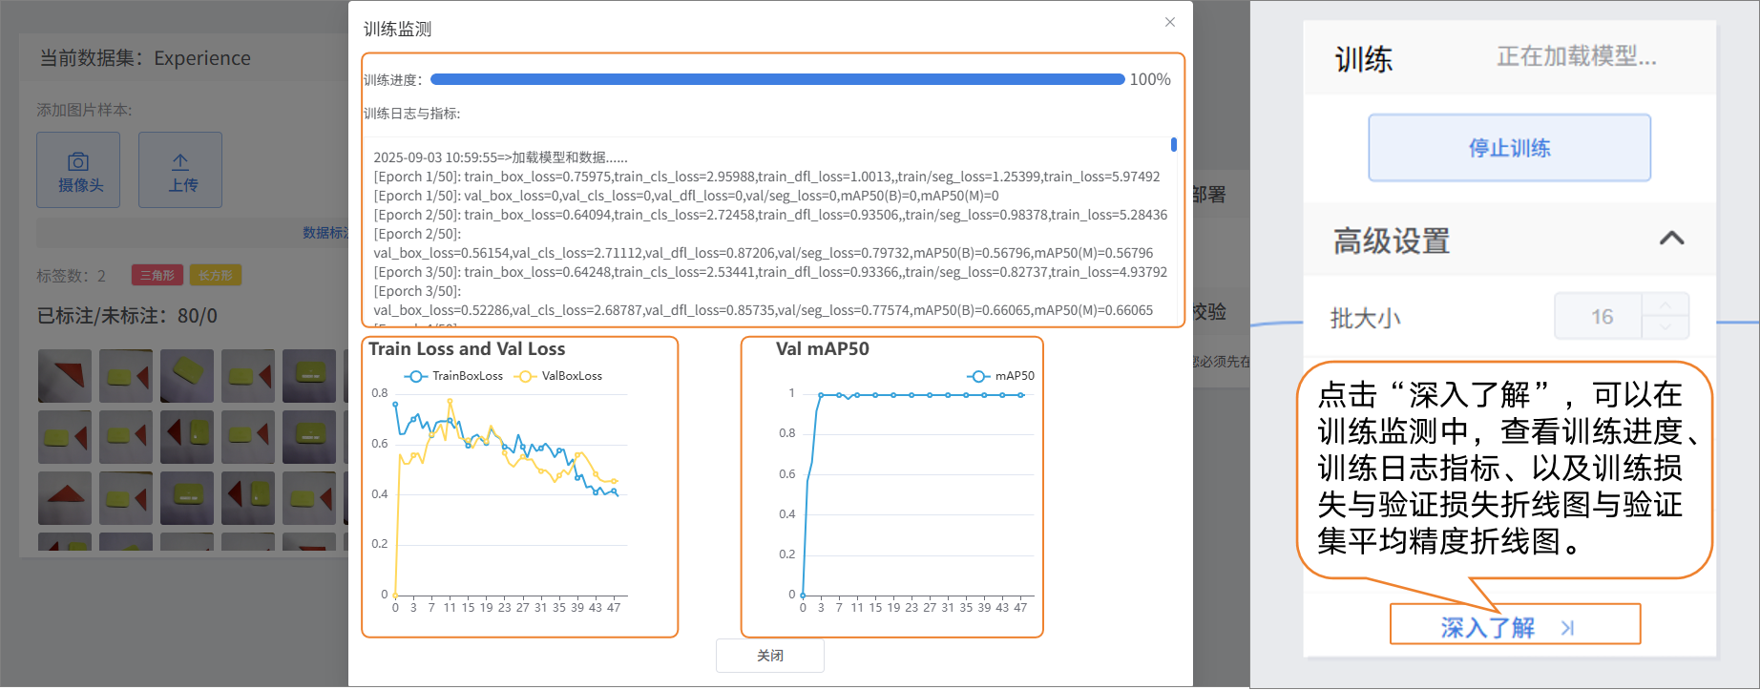Image resolution: width=1760 pixels, height=690 pixels.
Task: Collapse the 高级设置 section chevron
Action: (x=1671, y=239)
